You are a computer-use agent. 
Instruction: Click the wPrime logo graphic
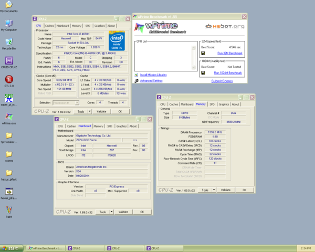click(160, 28)
